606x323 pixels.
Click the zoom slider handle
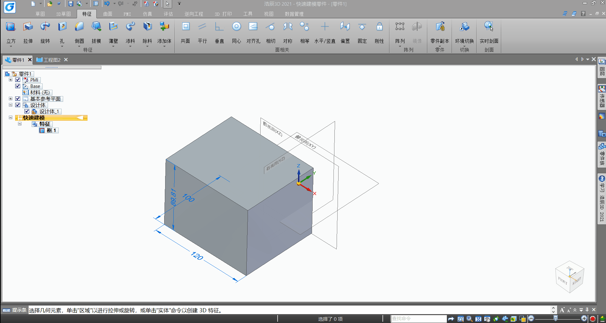tap(555, 318)
